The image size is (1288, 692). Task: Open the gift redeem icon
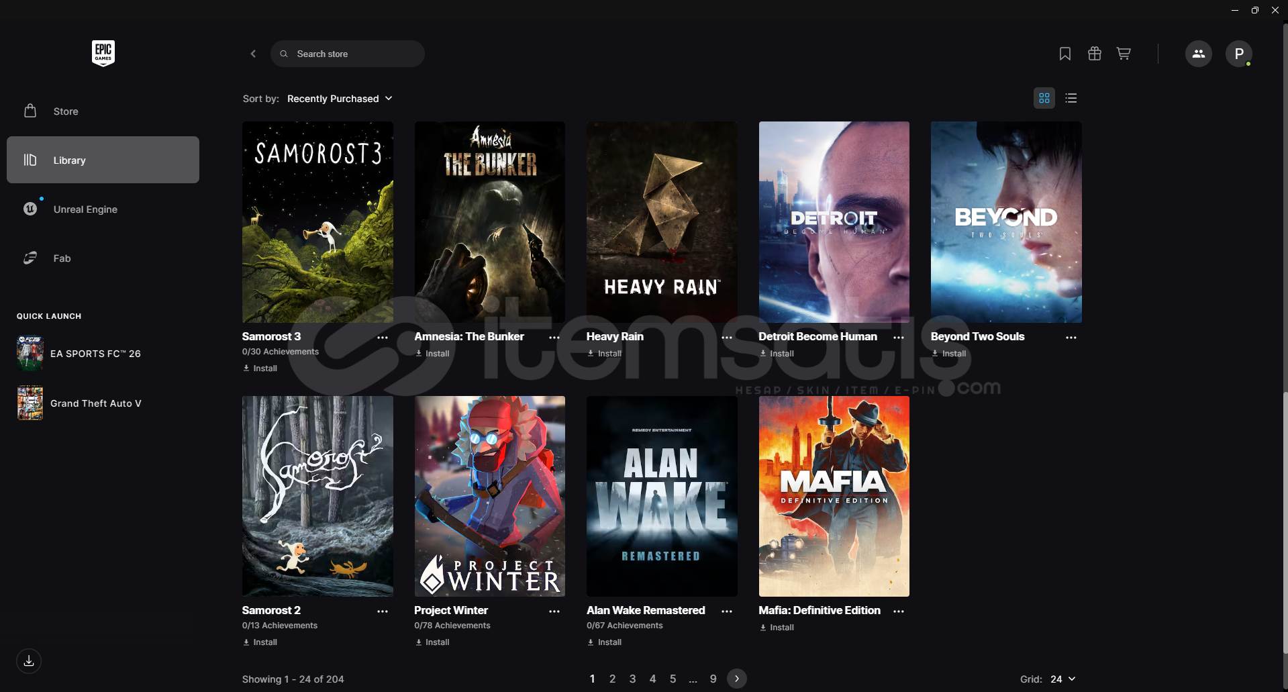[x=1095, y=54]
